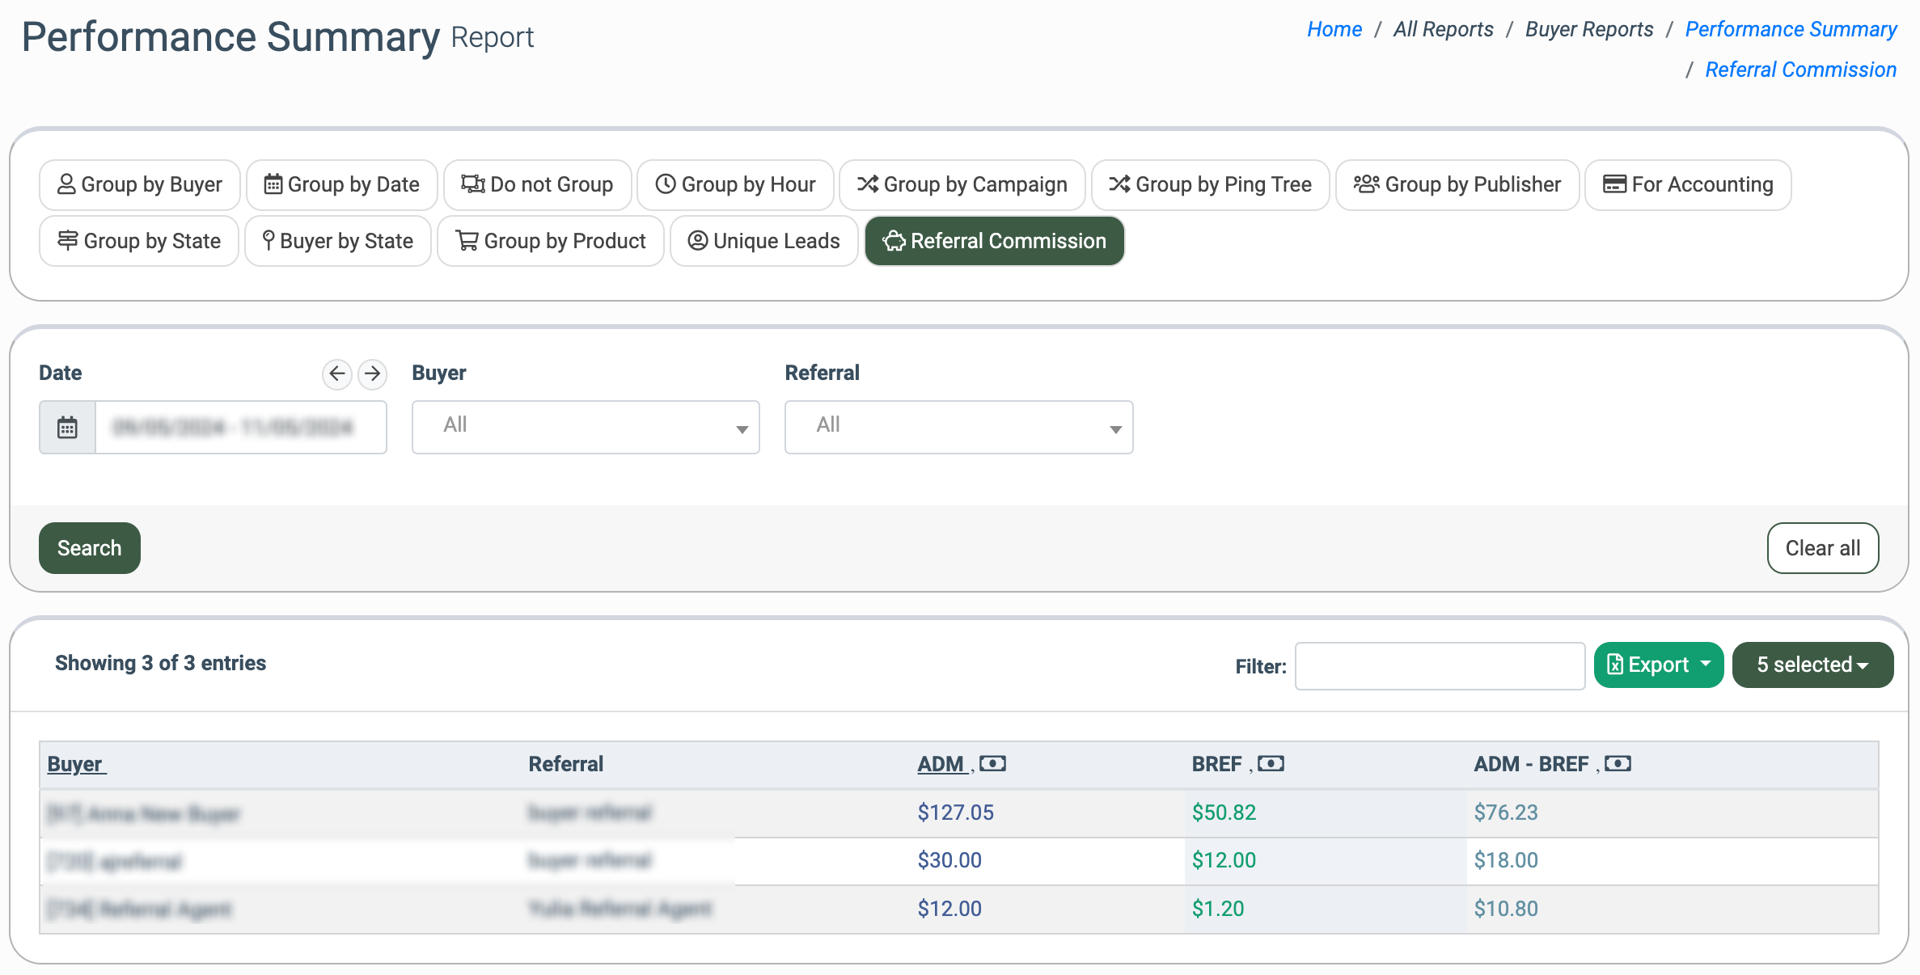Image resolution: width=1920 pixels, height=975 pixels.
Task: Select the For Accounting view
Action: point(1688,184)
